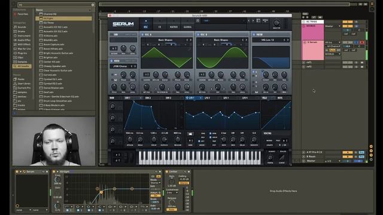383x215 pixels.
Task: Toggle the Sub oscillator enable switch
Action: (111, 35)
